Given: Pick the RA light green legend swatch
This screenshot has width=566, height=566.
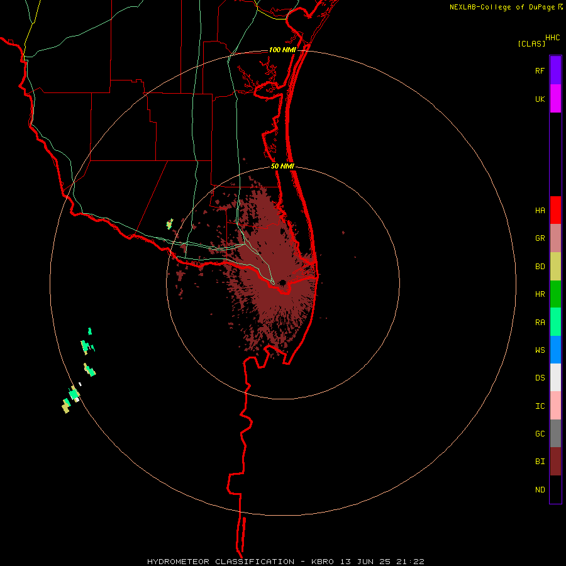Looking at the screenshot, I should tap(555, 322).
